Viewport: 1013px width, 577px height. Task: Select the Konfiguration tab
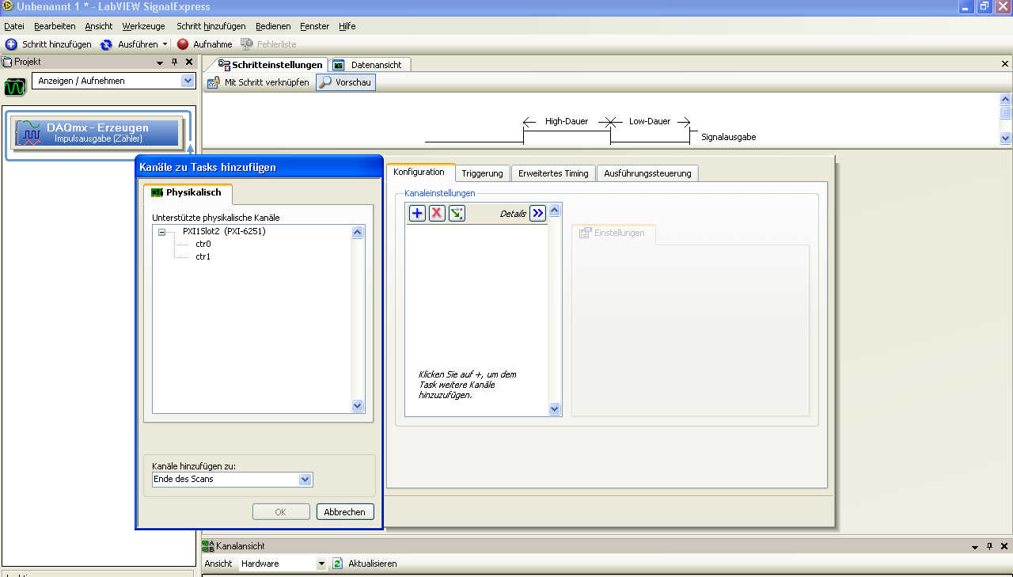419,173
